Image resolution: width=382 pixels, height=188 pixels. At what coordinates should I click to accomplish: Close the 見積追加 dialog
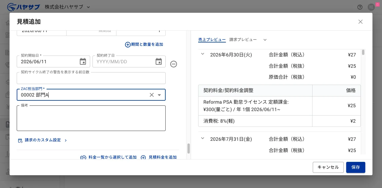pos(361,22)
